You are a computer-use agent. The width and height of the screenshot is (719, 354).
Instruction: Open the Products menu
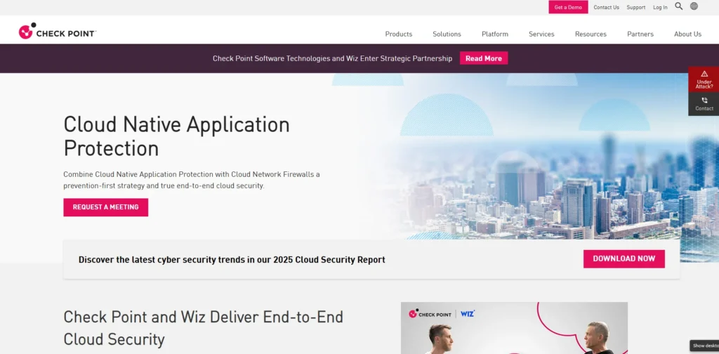point(399,34)
